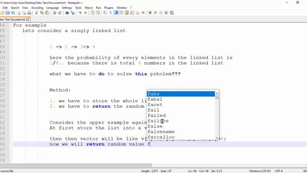The image size is (307, 173).
Task: Click the Copy toolbar icon
Action: (42, 13)
